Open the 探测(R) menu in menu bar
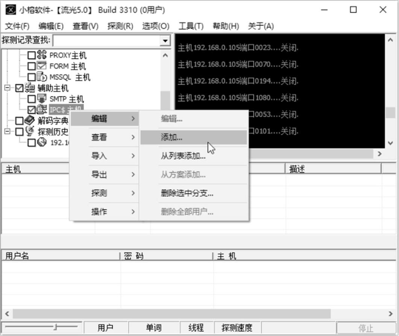Screen dimensions: 399x336 click(x=120, y=26)
